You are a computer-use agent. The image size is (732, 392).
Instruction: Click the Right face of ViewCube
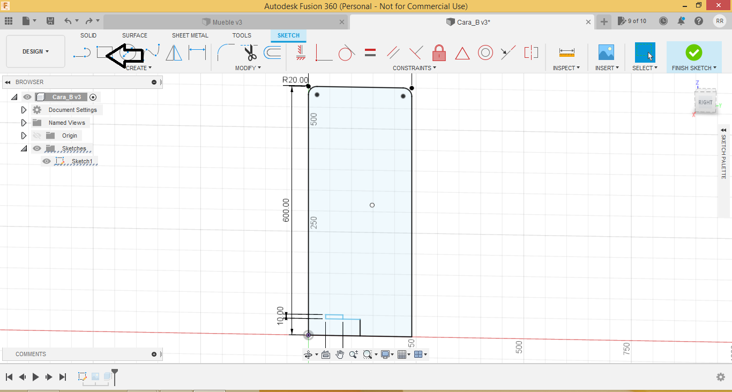[x=705, y=102]
